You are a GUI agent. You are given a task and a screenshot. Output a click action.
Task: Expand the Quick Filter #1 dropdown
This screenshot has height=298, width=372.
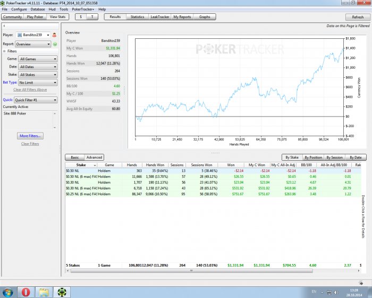[x=36, y=100]
